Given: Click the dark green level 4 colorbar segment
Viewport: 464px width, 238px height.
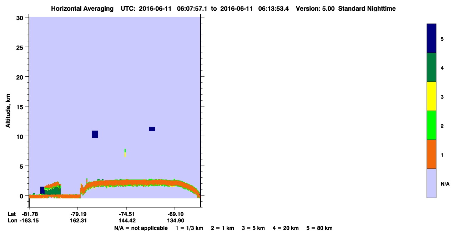Looking at the screenshot, I should tap(431, 67).
